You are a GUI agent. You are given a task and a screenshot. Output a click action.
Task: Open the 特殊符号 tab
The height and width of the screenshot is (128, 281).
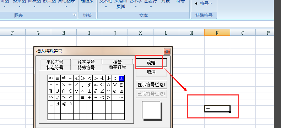tap(86, 68)
